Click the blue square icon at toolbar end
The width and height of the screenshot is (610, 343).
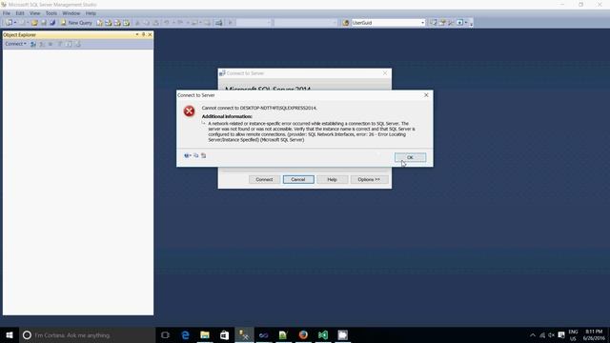pyautogui.click(x=459, y=23)
